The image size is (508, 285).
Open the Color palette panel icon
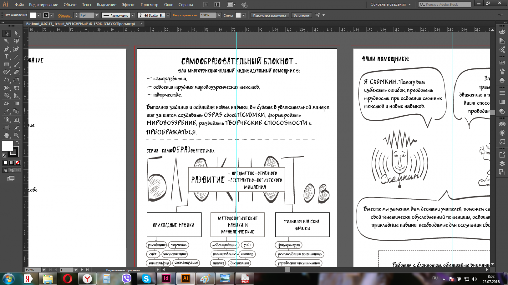pyautogui.click(x=502, y=32)
